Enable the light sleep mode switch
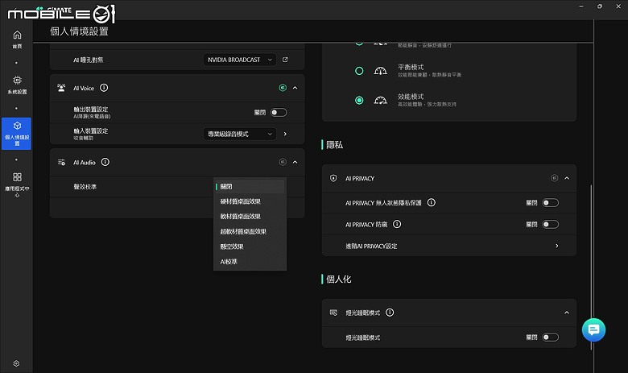628x373 pixels. point(550,338)
